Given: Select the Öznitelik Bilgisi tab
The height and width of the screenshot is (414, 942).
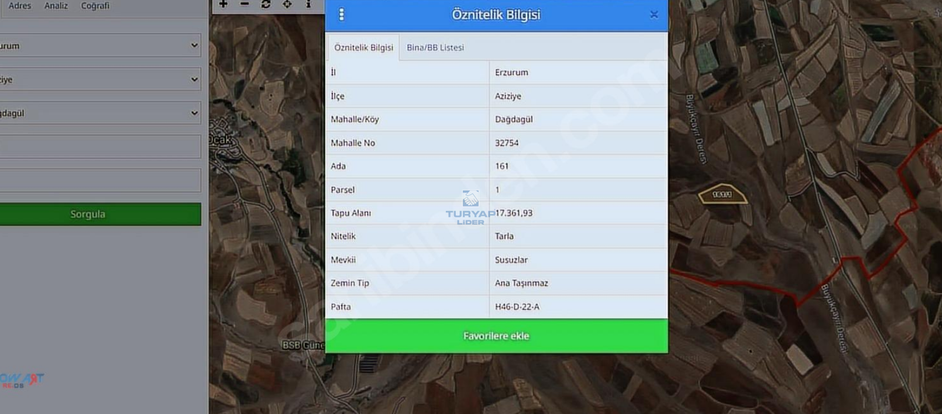Looking at the screenshot, I should (363, 47).
